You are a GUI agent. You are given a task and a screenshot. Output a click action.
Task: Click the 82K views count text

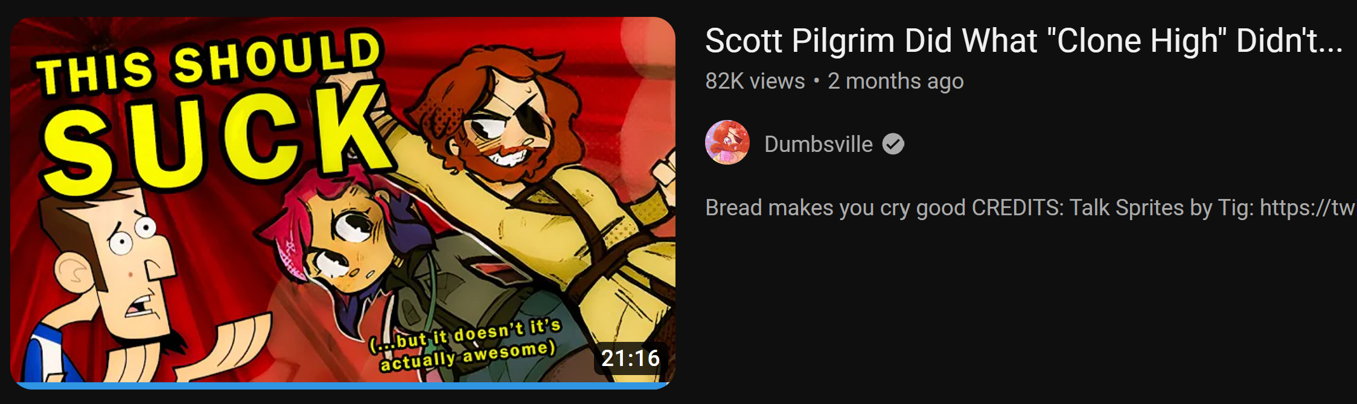755,81
